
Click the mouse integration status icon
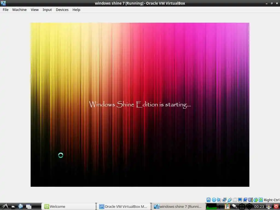pyautogui.click(x=256, y=200)
